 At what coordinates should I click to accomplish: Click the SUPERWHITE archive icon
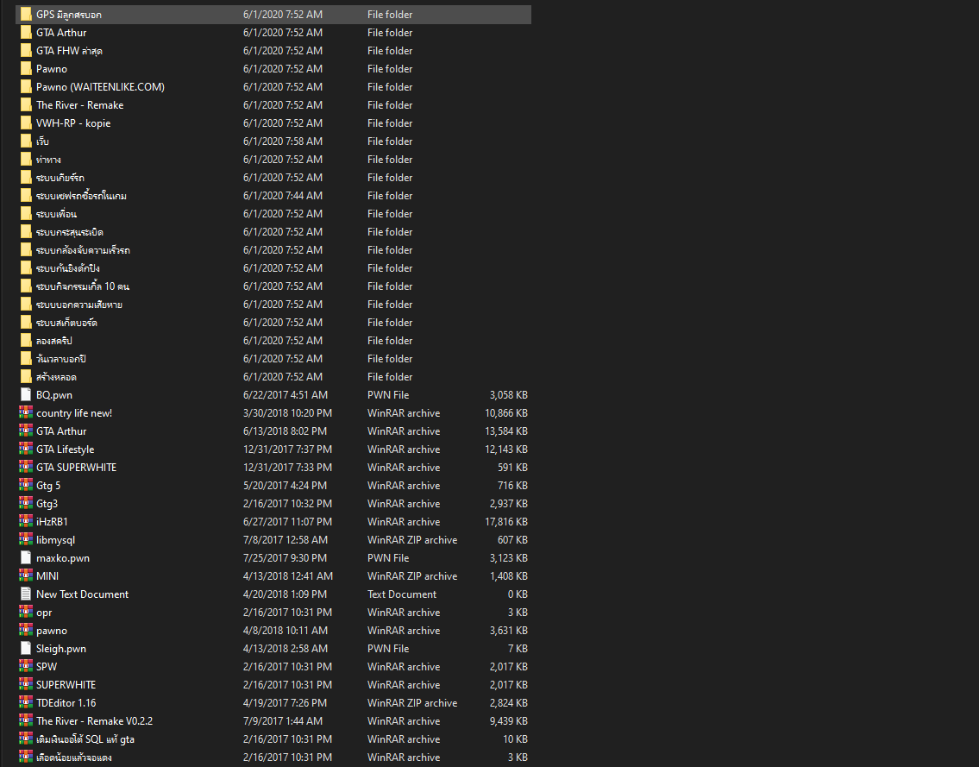[x=26, y=684]
